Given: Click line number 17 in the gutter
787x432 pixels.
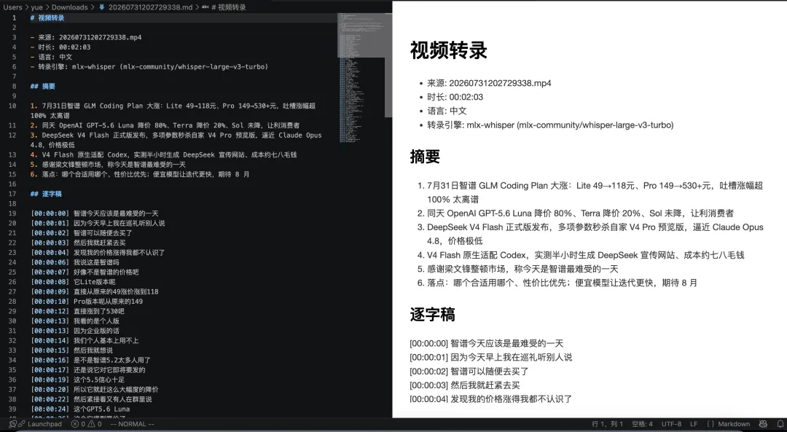Looking at the screenshot, I should [x=12, y=194].
